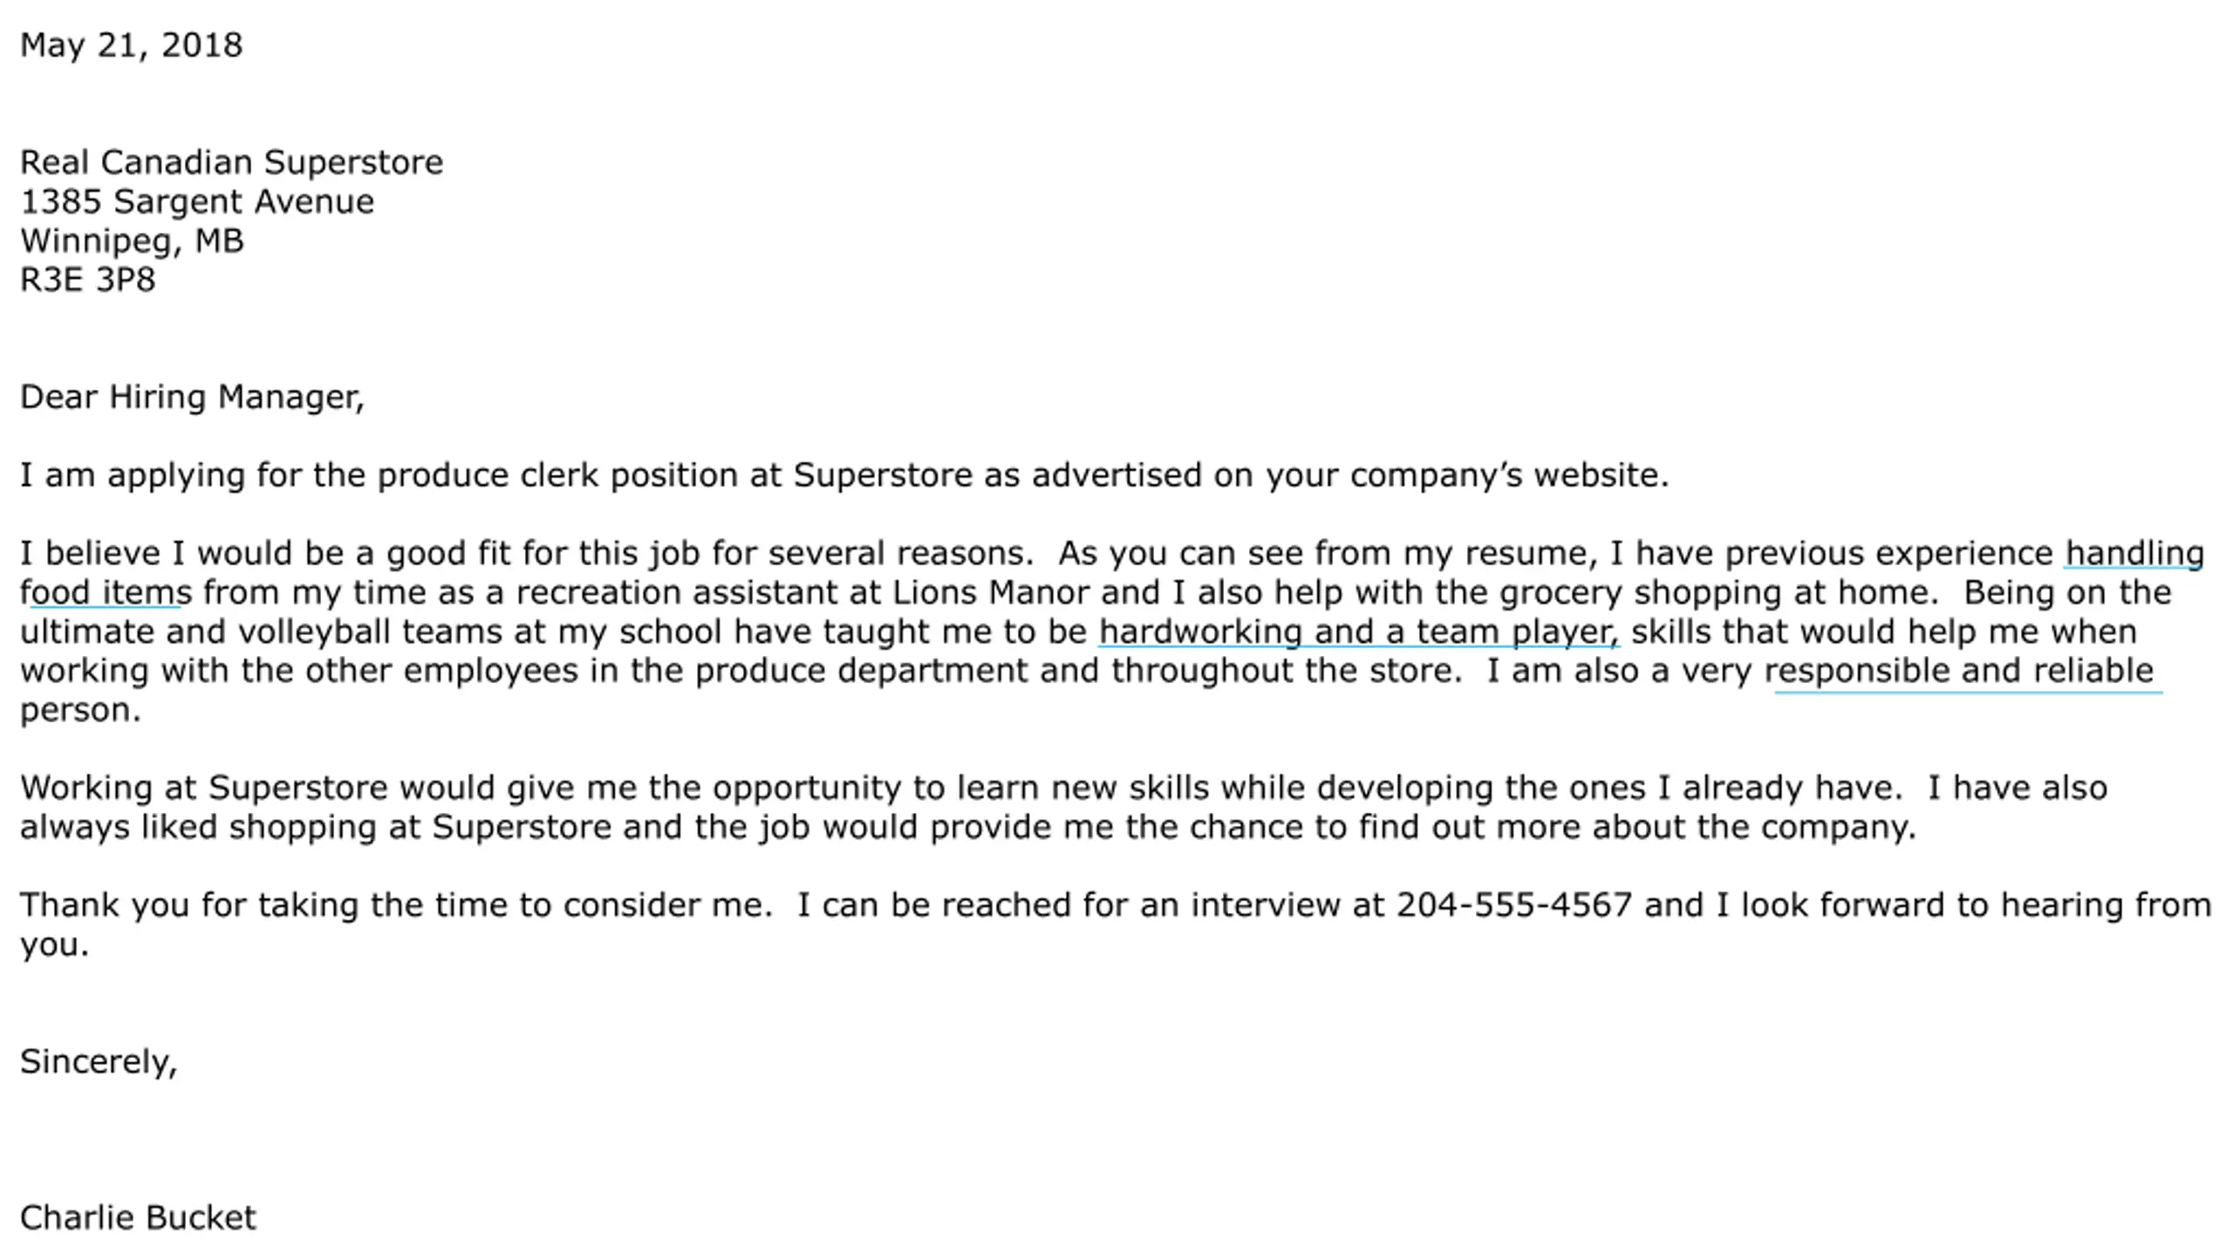Click underlined hardworking and a team player

click(x=1359, y=632)
